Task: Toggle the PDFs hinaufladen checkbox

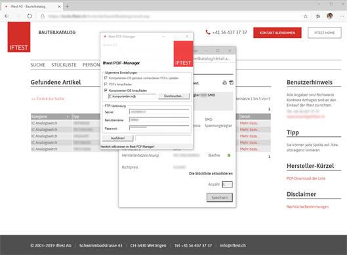Action: (x=106, y=84)
